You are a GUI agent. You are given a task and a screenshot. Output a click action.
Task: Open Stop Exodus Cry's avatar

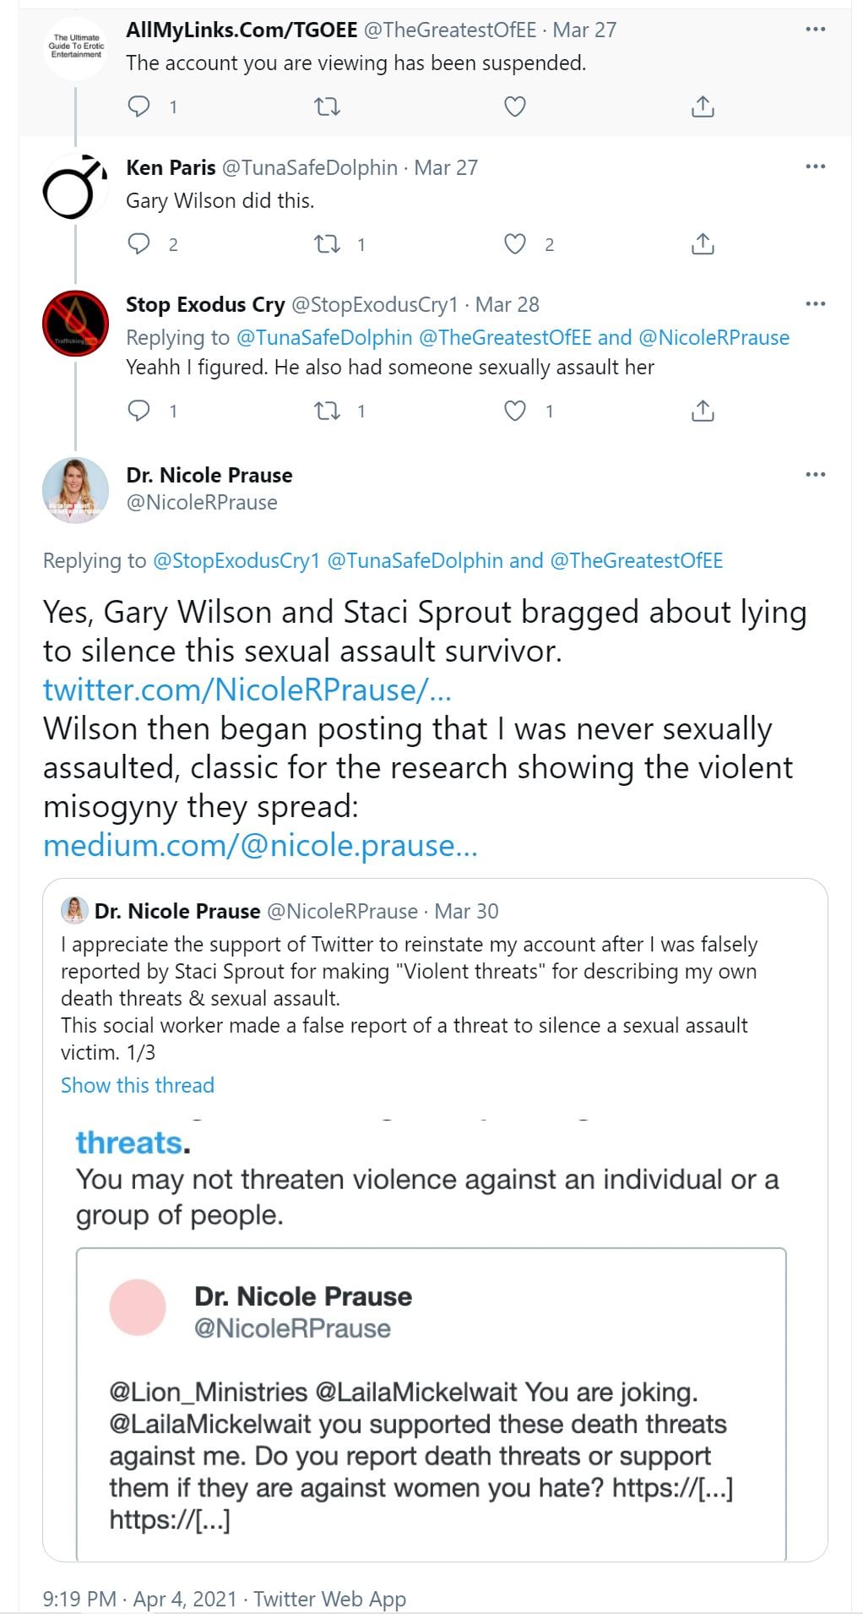76,323
